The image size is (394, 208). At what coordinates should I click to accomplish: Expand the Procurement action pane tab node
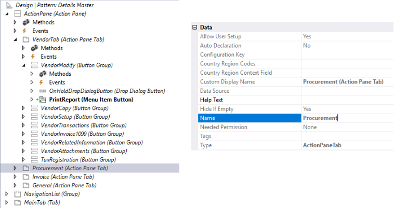click(15, 168)
